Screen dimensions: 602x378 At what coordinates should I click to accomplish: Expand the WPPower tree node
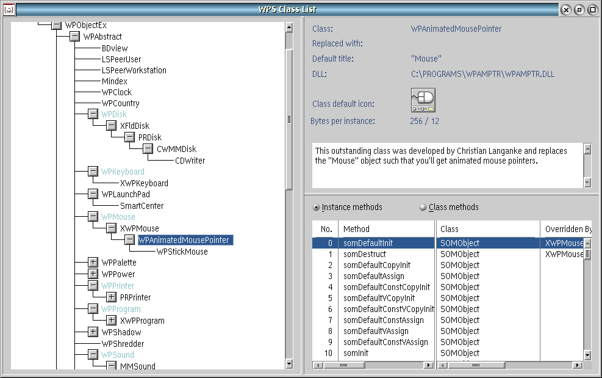93,274
